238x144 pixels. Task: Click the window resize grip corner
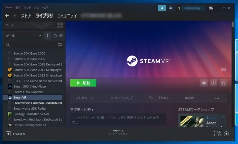point(232,139)
